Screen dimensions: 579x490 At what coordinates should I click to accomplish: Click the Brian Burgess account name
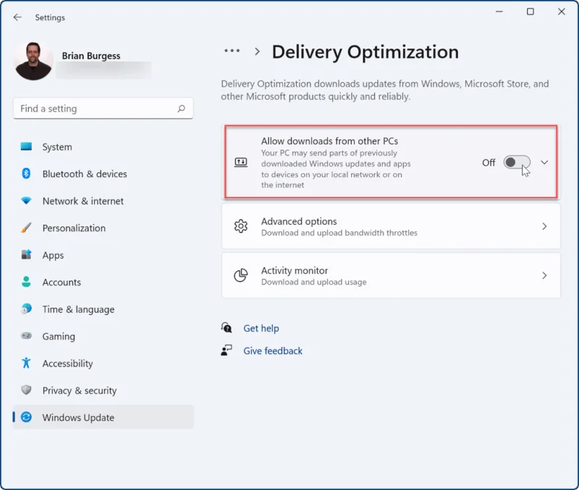click(x=91, y=56)
